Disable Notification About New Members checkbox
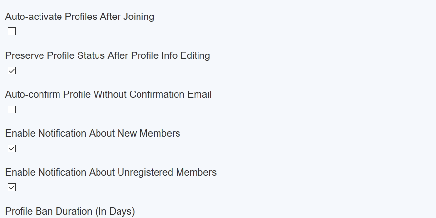Image resolution: width=436 pixels, height=218 pixels. point(12,148)
